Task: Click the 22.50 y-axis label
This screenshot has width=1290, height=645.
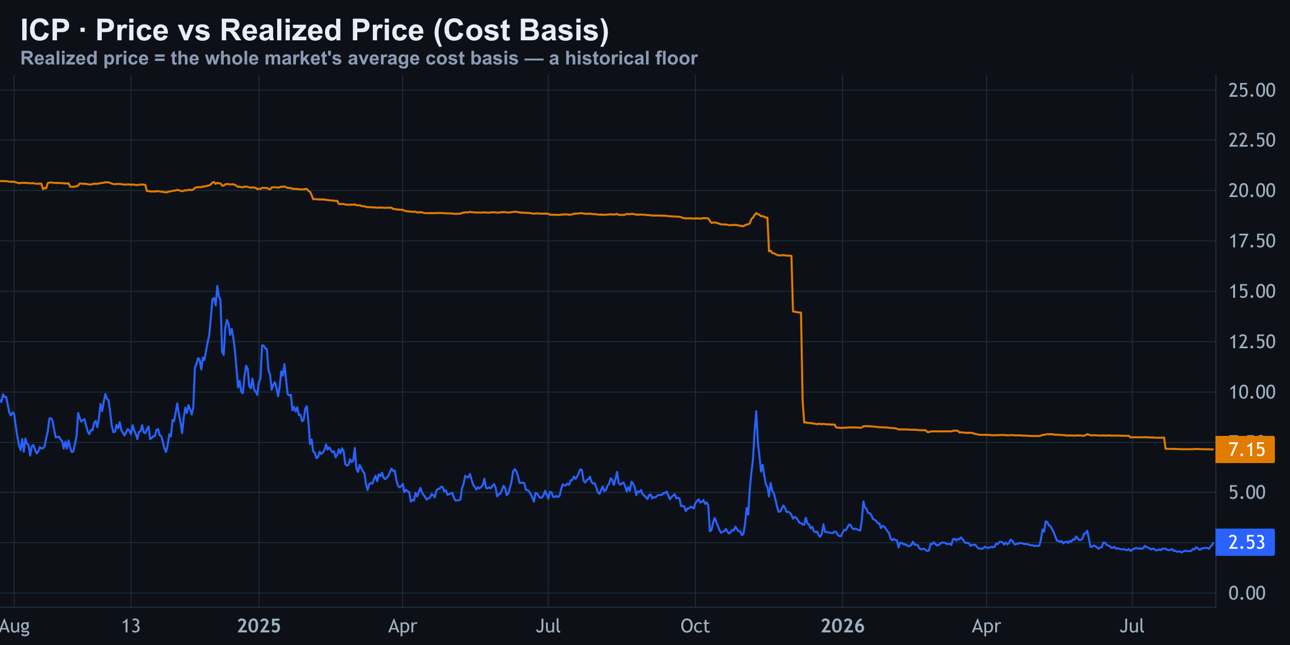Action: click(x=1252, y=140)
